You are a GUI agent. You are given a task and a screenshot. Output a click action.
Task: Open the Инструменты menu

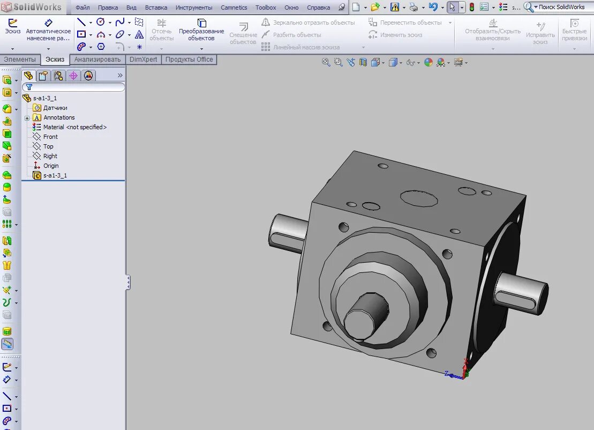(x=194, y=7)
